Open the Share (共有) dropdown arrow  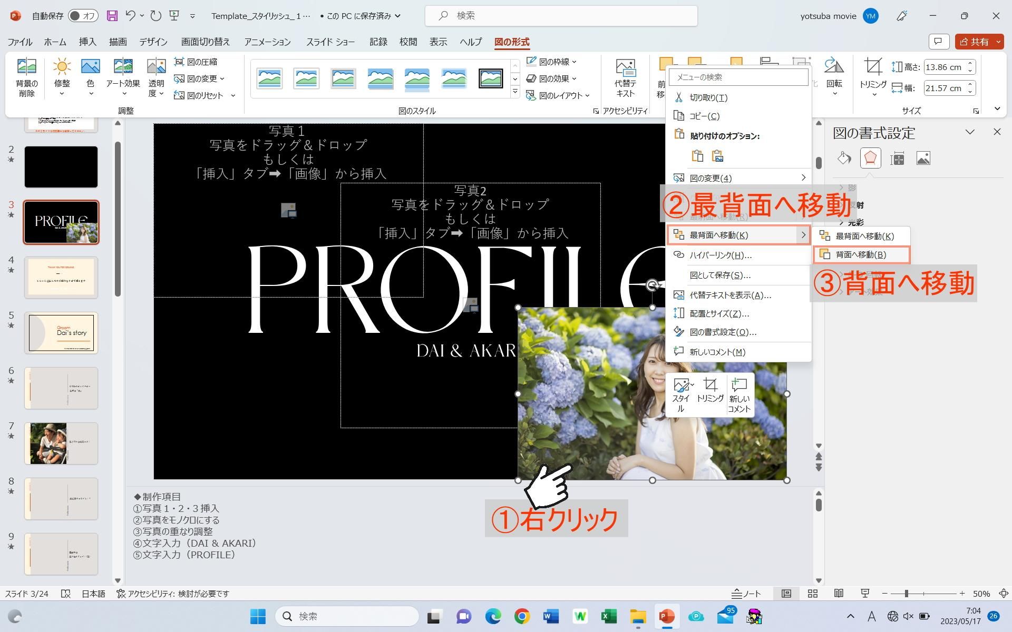pos(998,42)
